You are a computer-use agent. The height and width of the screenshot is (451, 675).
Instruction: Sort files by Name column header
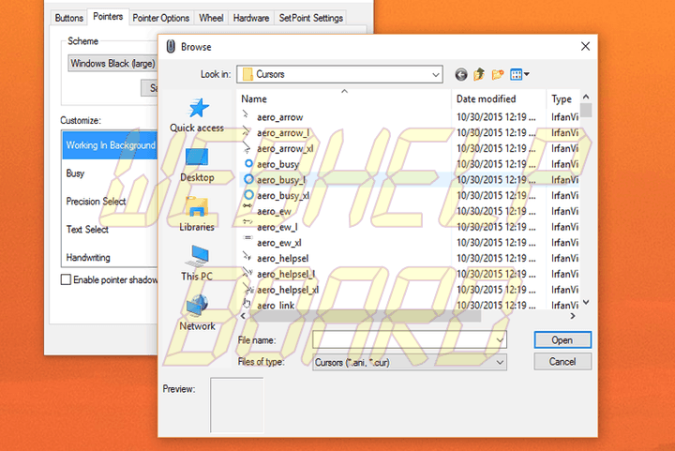tap(344, 99)
